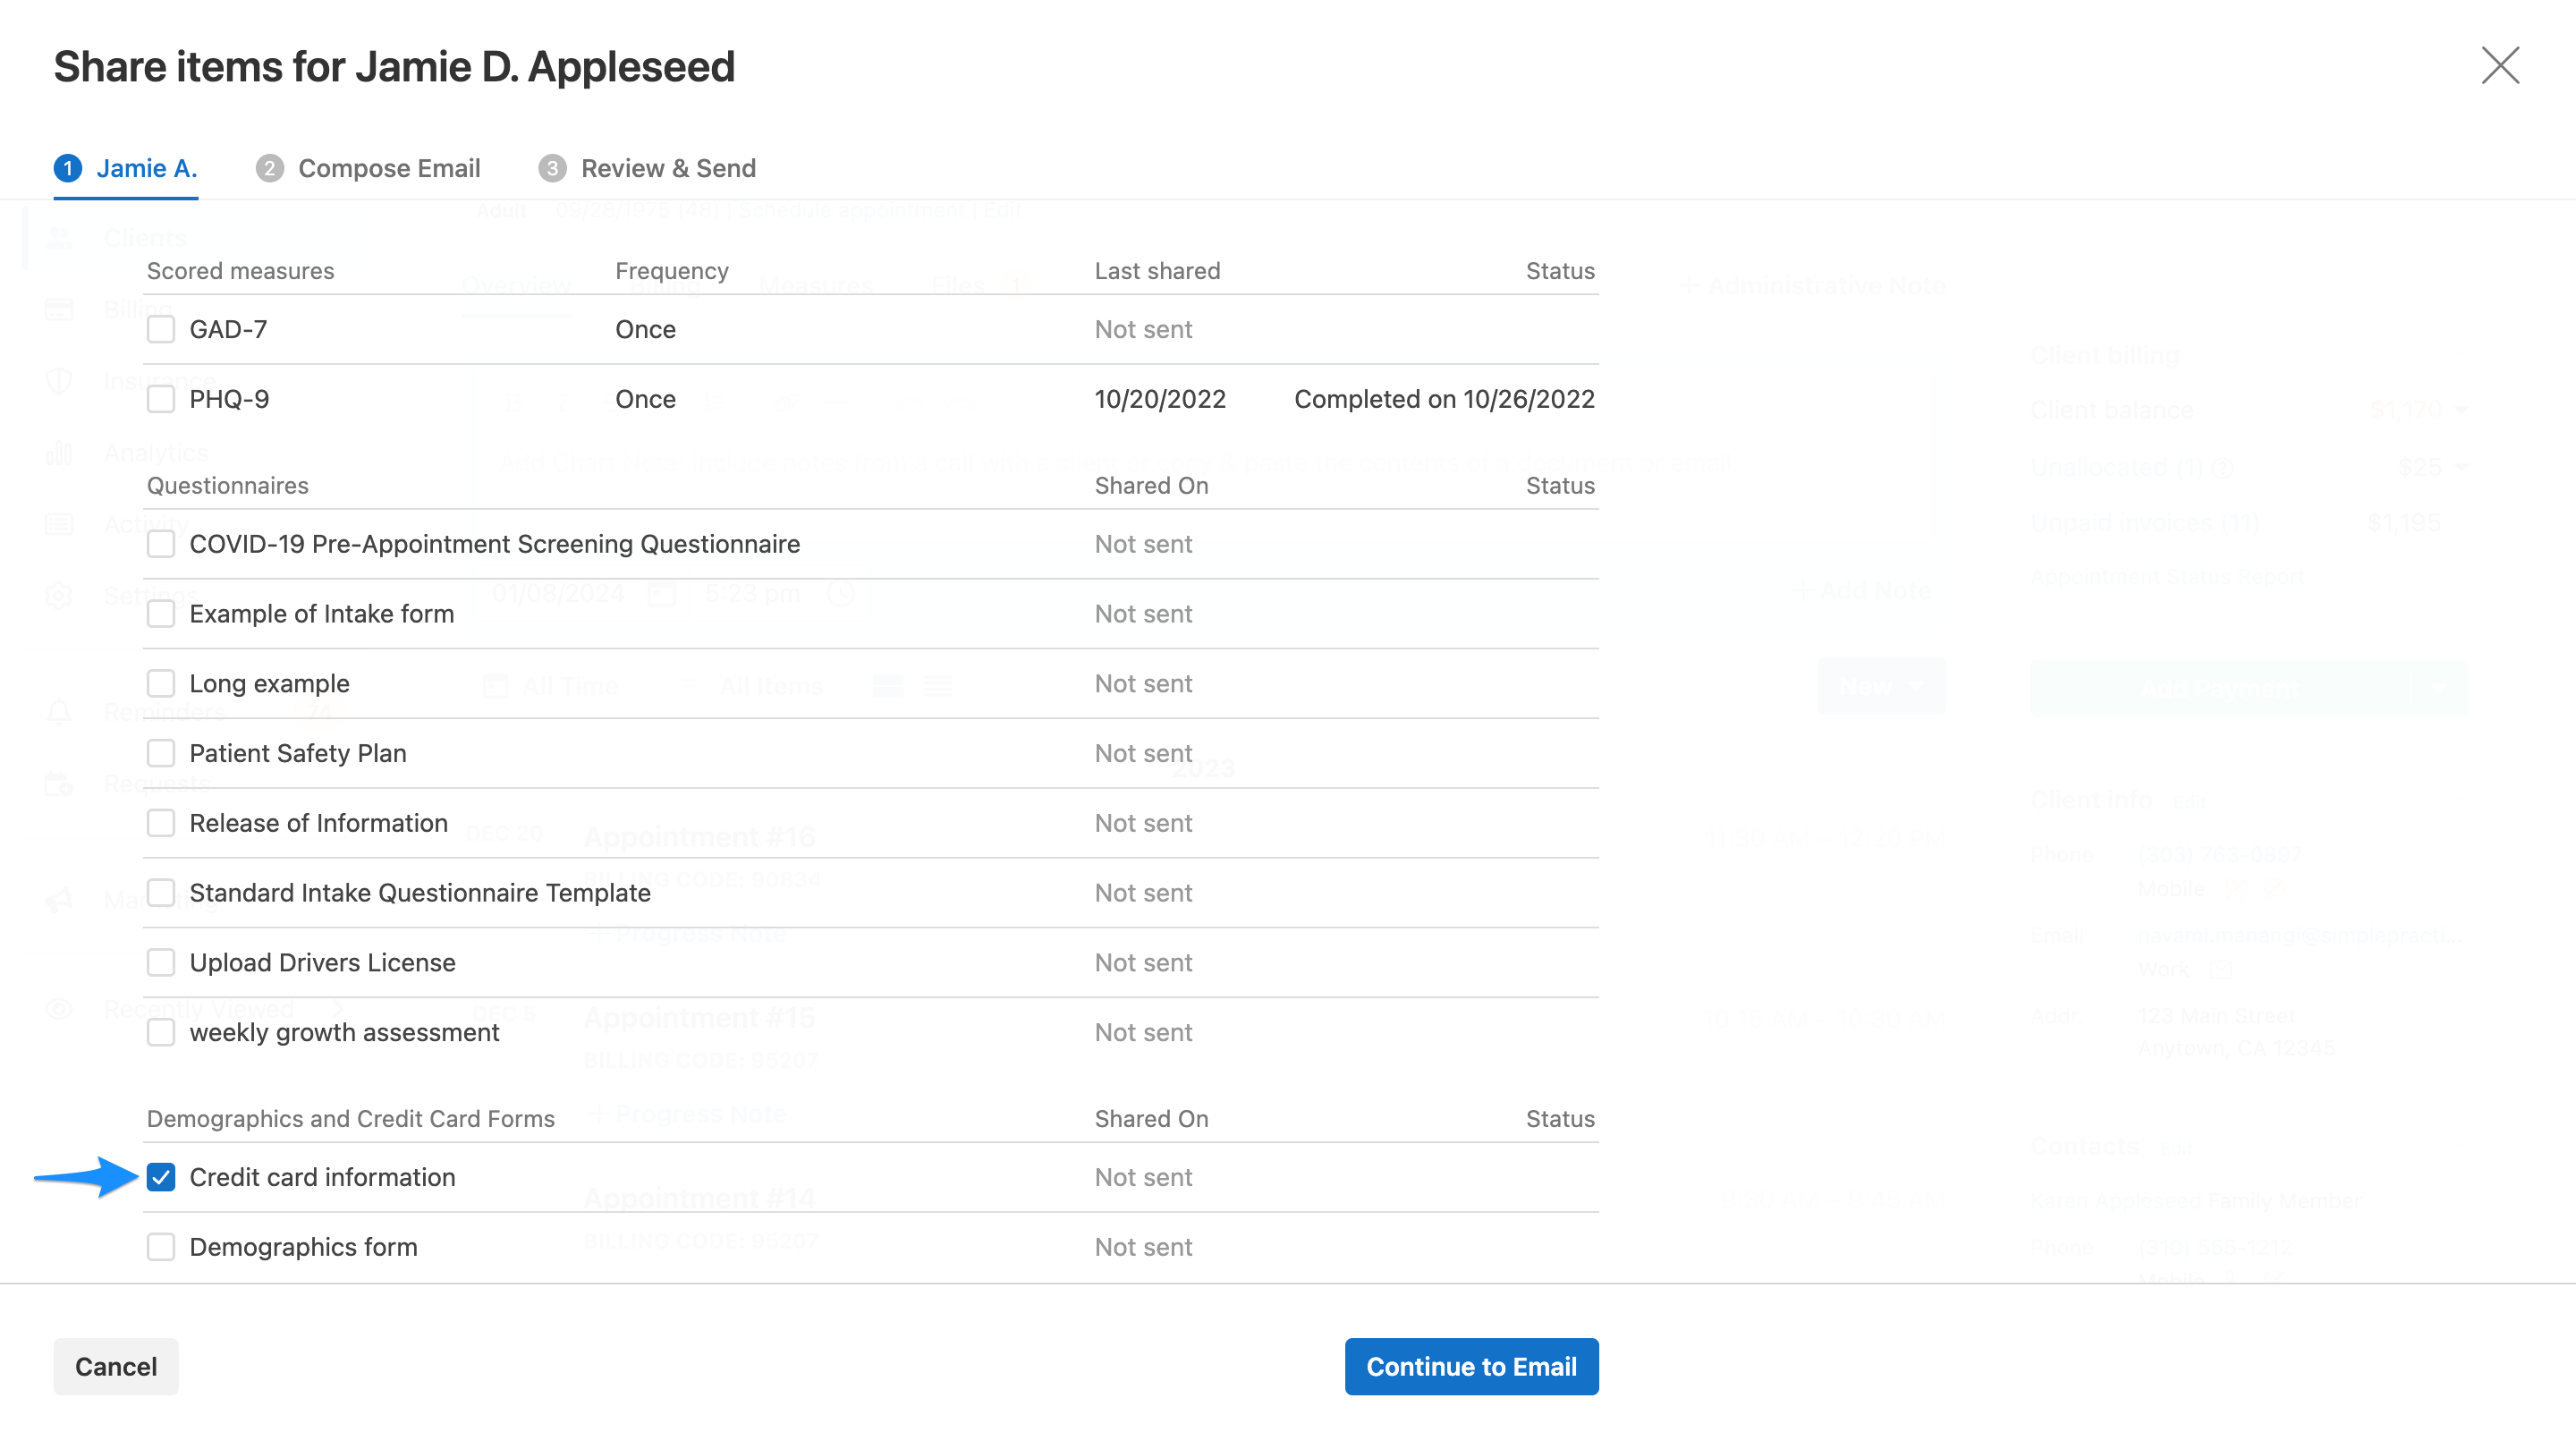Select COVID-19 Pre-Appointment Screening Questionnaire checkbox
The width and height of the screenshot is (2576, 1449).
[161, 544]
